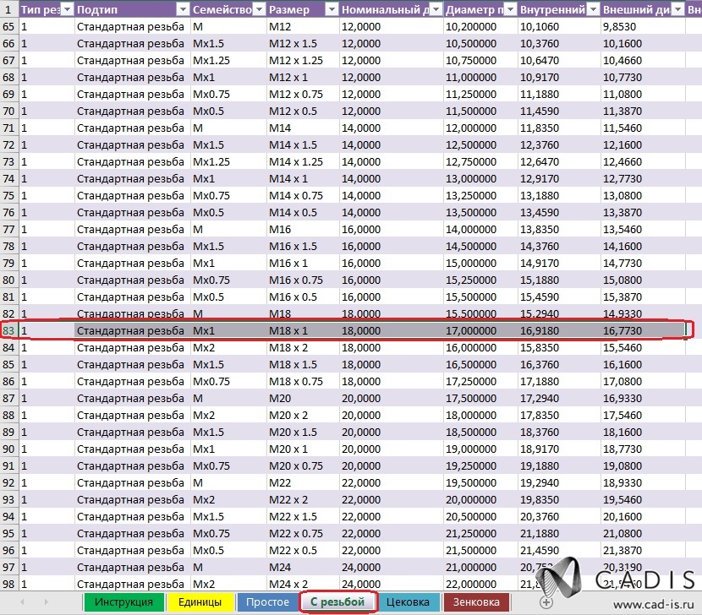Select the value 10,200000 in row 65
This screenshot has height=615, width=702.
pyautogui.click(x=480, y=26)
